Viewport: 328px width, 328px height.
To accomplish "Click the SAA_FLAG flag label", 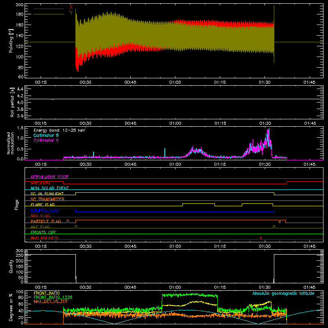I will (x=40, y=216).
